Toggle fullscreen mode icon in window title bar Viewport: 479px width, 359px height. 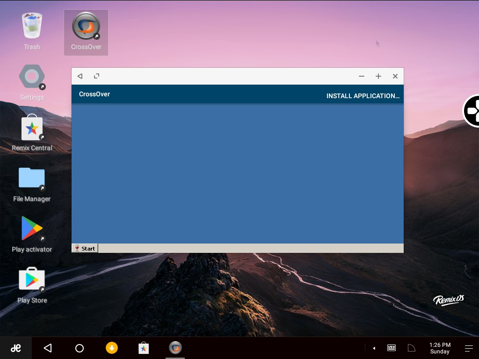(96, 76)
